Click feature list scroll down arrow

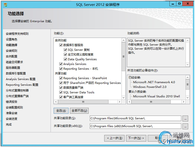(x=123, y=98)
